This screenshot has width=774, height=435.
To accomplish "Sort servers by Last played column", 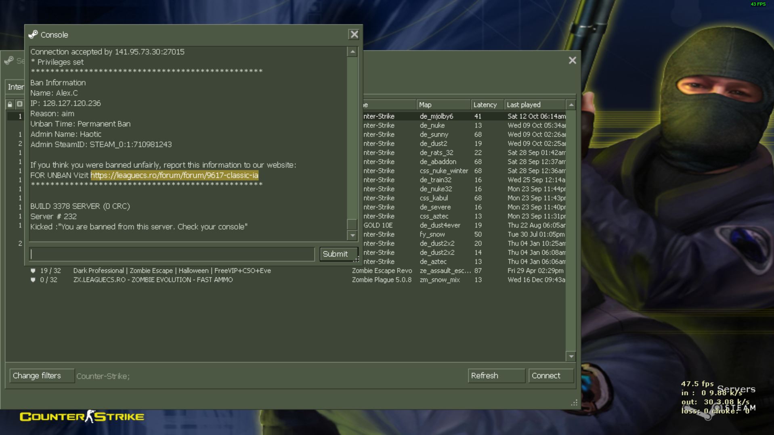I will click(535, 105).
